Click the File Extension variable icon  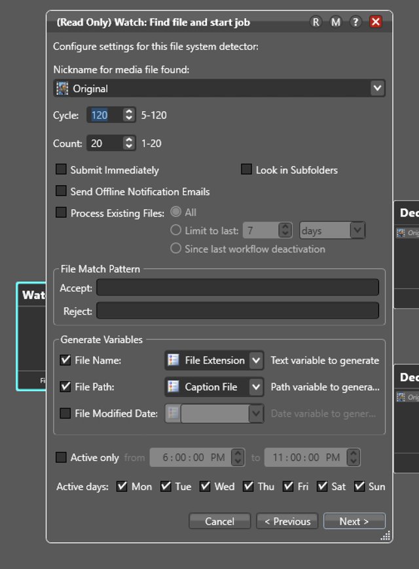173,360
